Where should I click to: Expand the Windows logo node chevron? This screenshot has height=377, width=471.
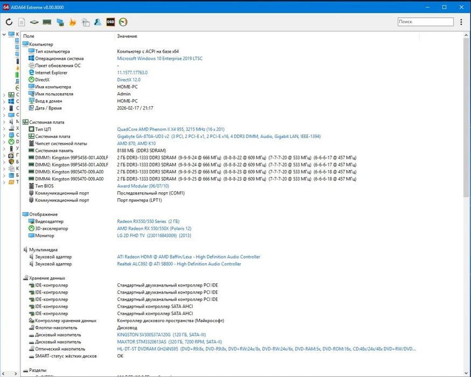click(x=4, y=102)
